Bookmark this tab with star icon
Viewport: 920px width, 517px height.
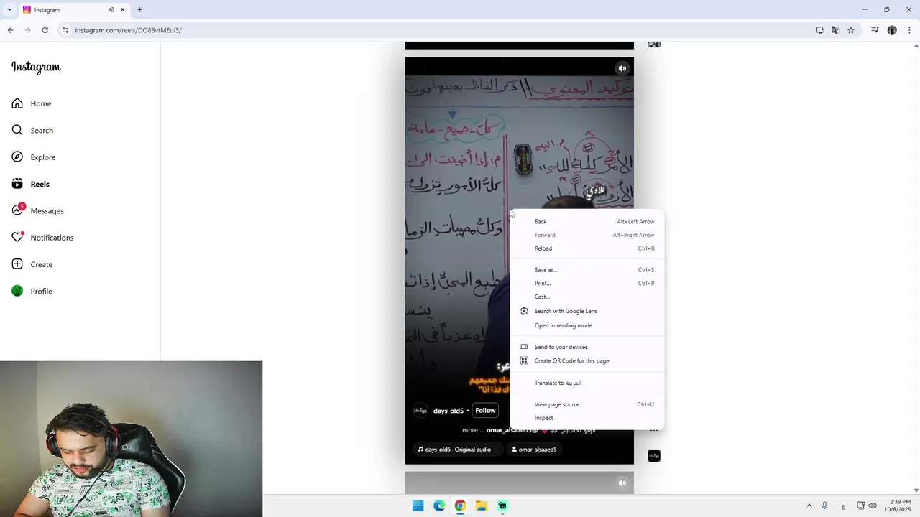pos(851,30)
